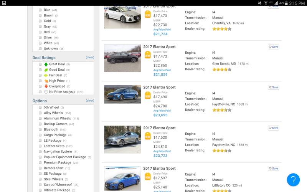
Task: Check the Backup Camera option
Action: (x=40, y=124)
